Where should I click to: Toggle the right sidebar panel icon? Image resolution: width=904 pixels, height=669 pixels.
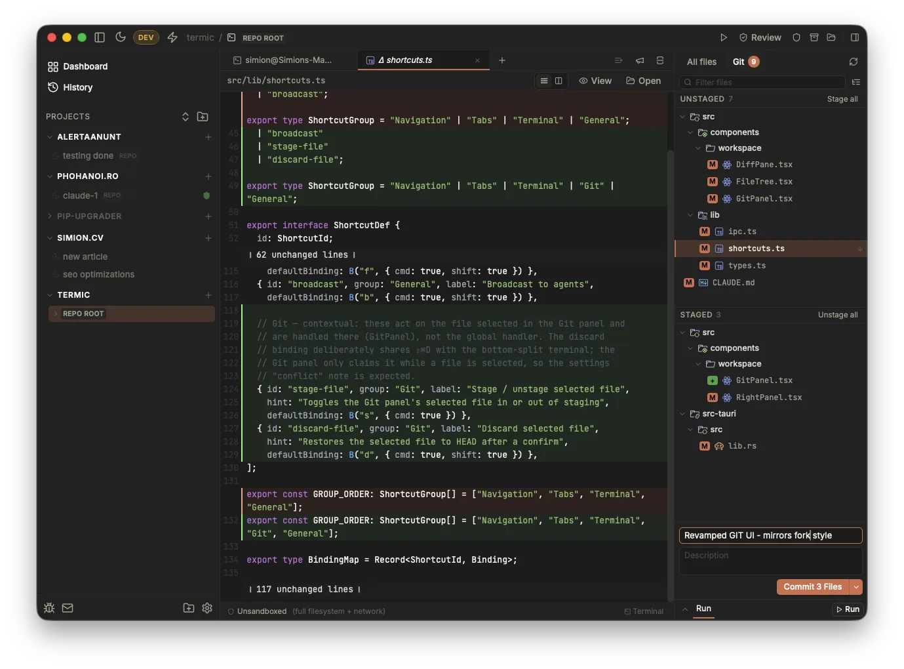tap(855, 37)
